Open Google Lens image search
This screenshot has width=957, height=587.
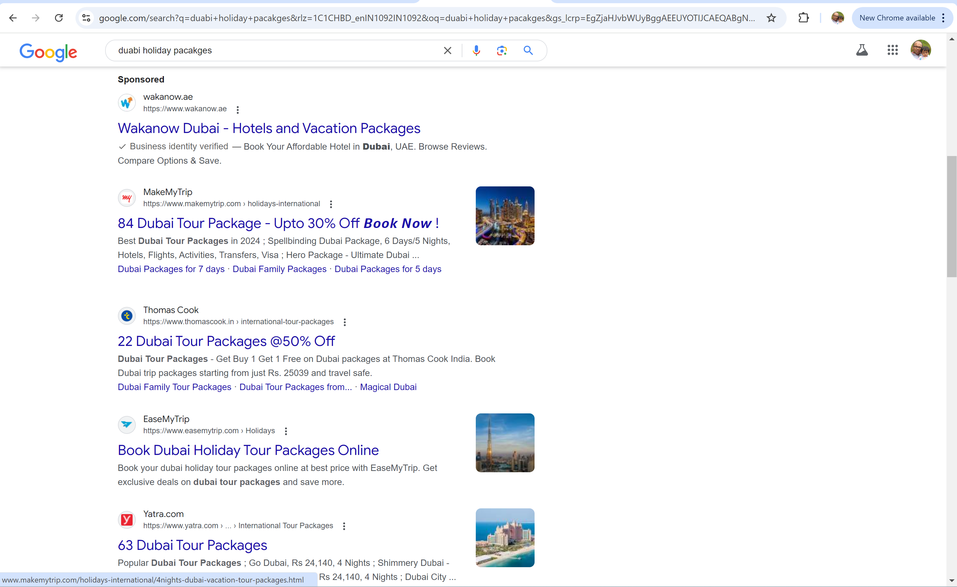click(x=502, y=51)
